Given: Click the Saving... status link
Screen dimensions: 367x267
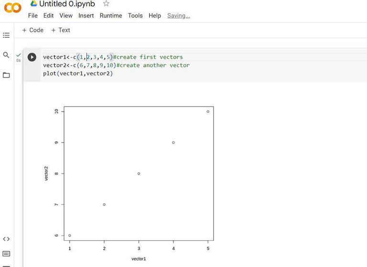Looking at the screenshot, I should [x=178, y=15].
